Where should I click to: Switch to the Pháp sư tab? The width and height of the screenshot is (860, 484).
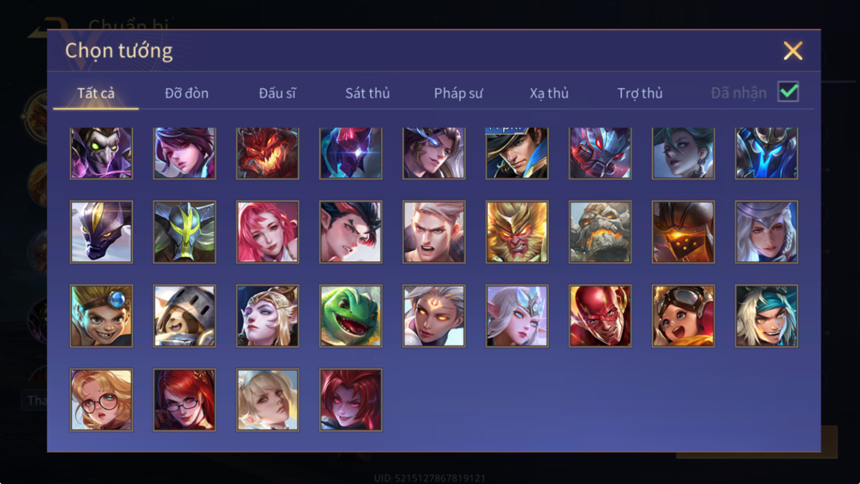coord(458,93)
